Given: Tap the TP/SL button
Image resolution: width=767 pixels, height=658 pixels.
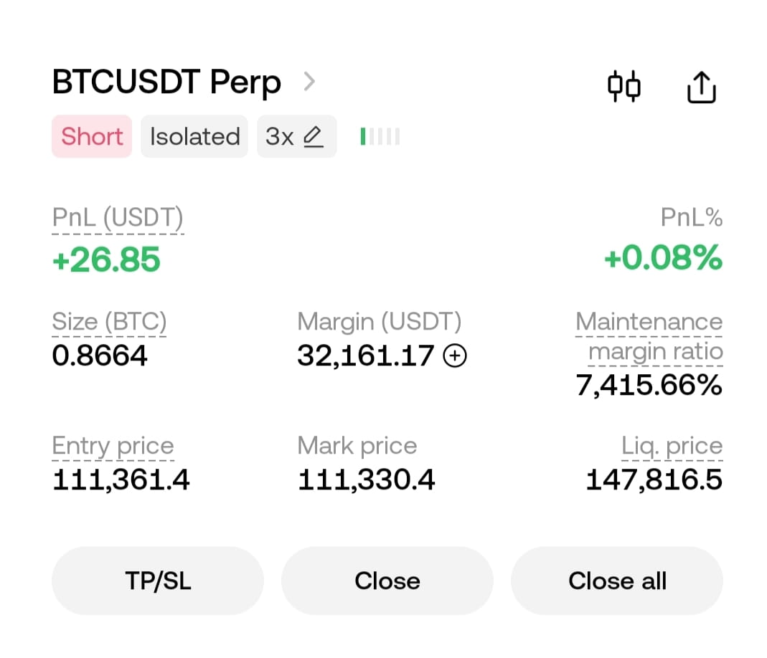Looking at the screenshot, I should click(x=158, y=581).
